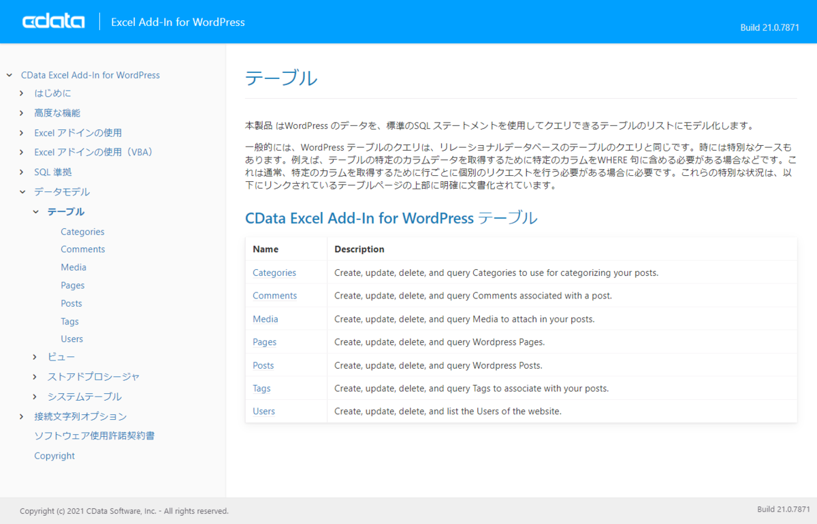Click description for Categories row

click(x=496, y=273)
